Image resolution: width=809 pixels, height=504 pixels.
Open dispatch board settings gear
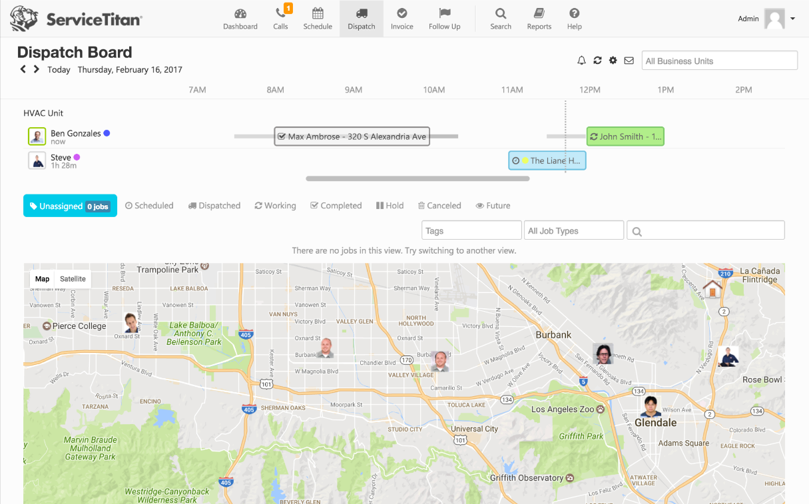pos(613,61)
